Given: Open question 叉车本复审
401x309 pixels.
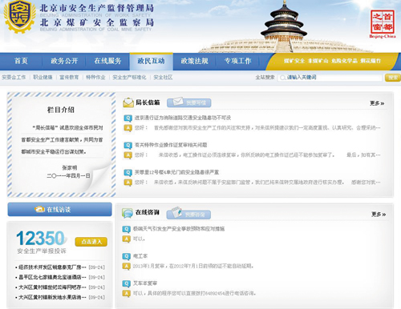Looking at the screenshot, I should (x=145, y=283).
